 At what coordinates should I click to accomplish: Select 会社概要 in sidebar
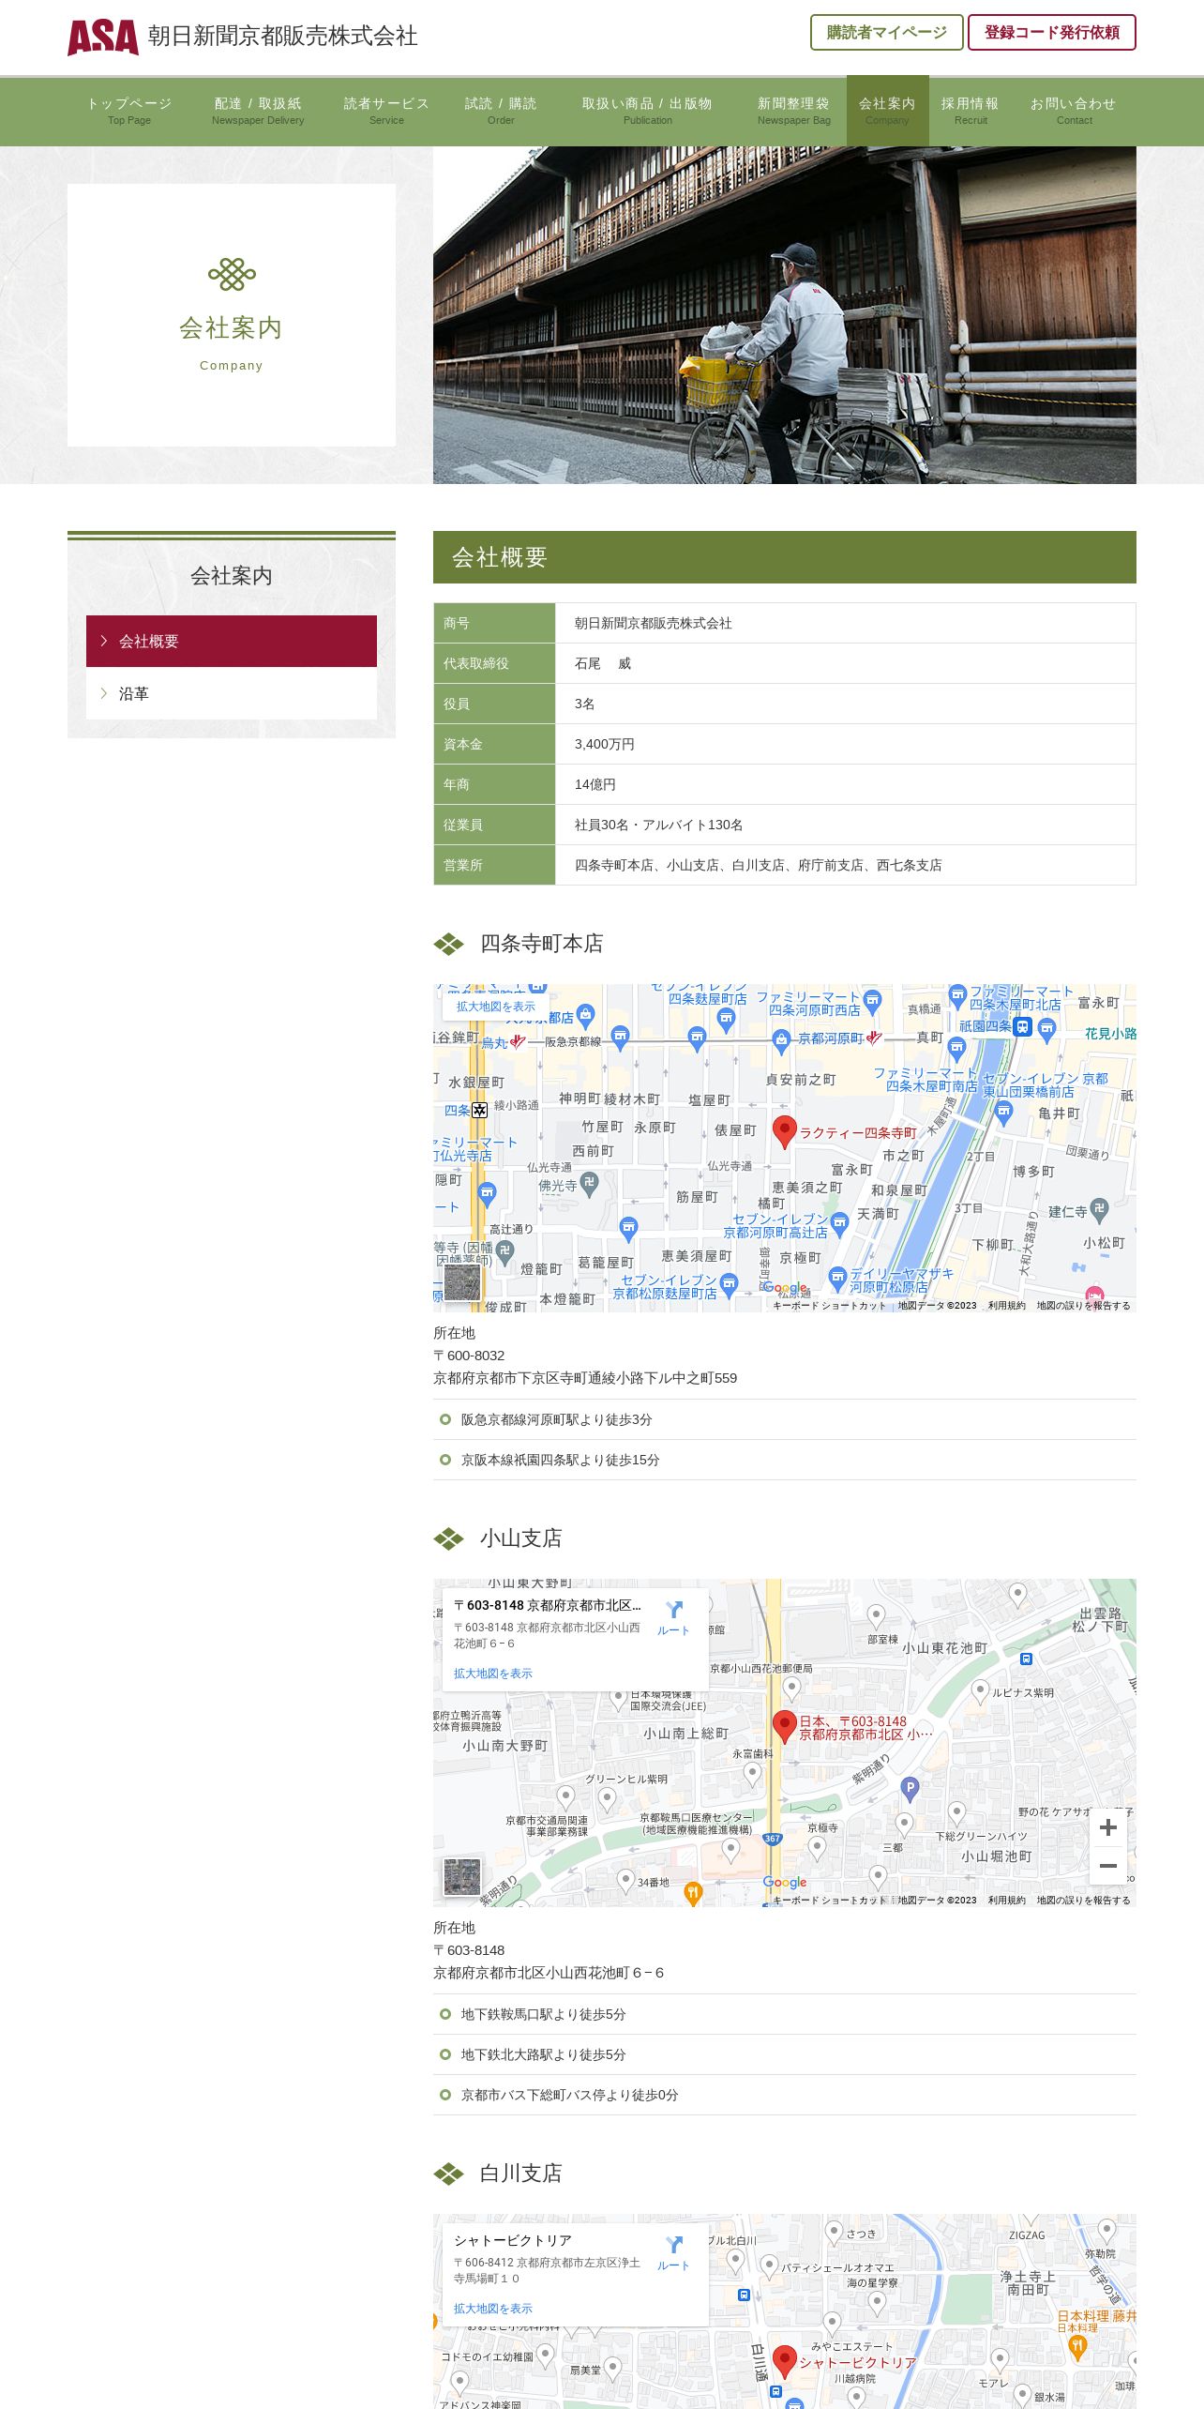tap(232, 641)
